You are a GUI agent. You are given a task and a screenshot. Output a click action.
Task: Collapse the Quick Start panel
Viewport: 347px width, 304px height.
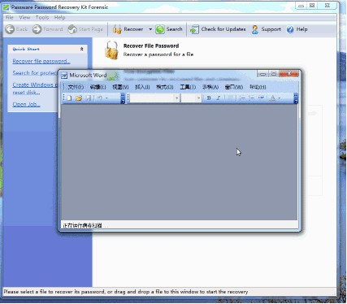tap(81, 49)
